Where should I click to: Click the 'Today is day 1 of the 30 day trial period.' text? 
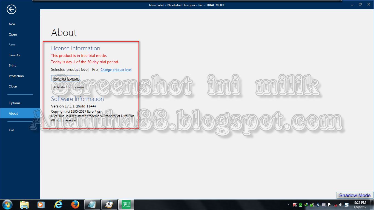(85, 62)
